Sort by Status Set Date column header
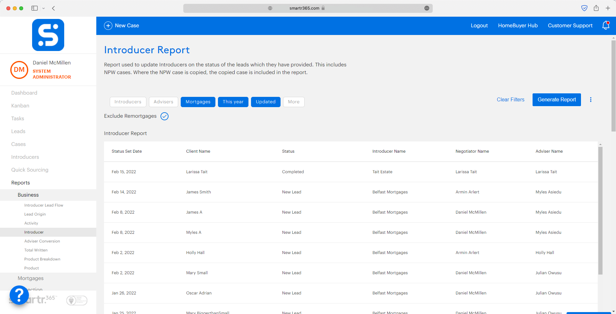The height and width of the screenshot is (314, 616). pyautogui.click(x=127, y=151)
